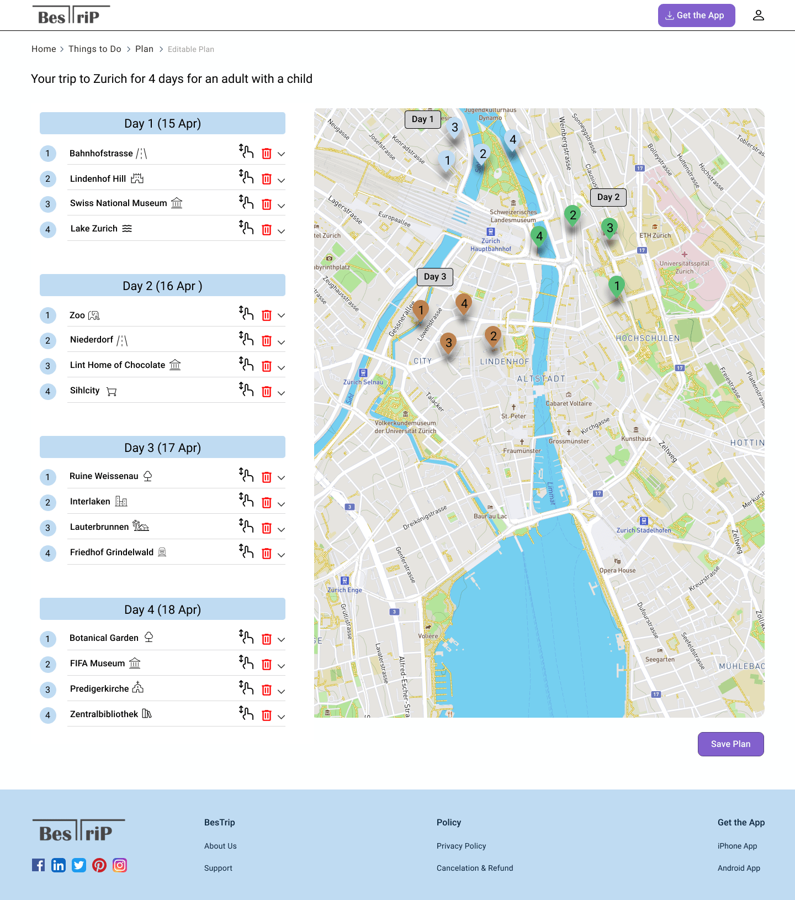This screenshot has height=900, width=795.
Task: Go to Home breadcrumb
Action: point(44,49)
